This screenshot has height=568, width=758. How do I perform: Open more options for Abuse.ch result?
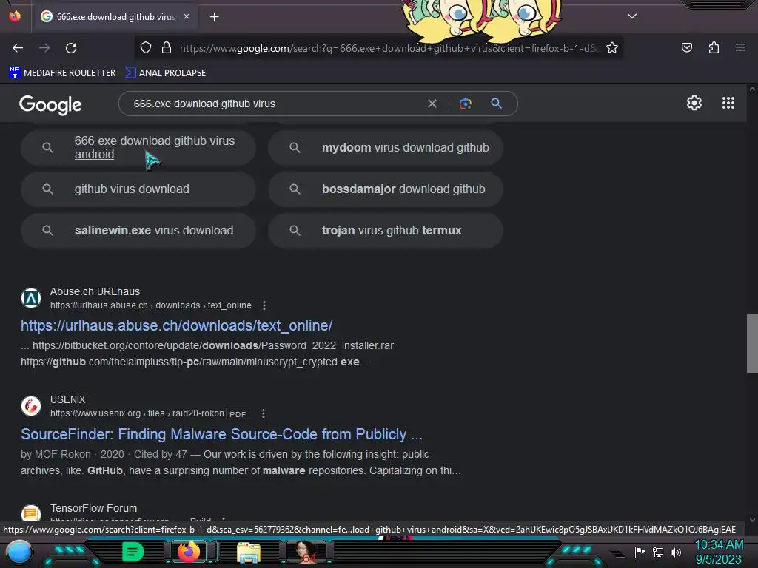(x=264, y=305)
